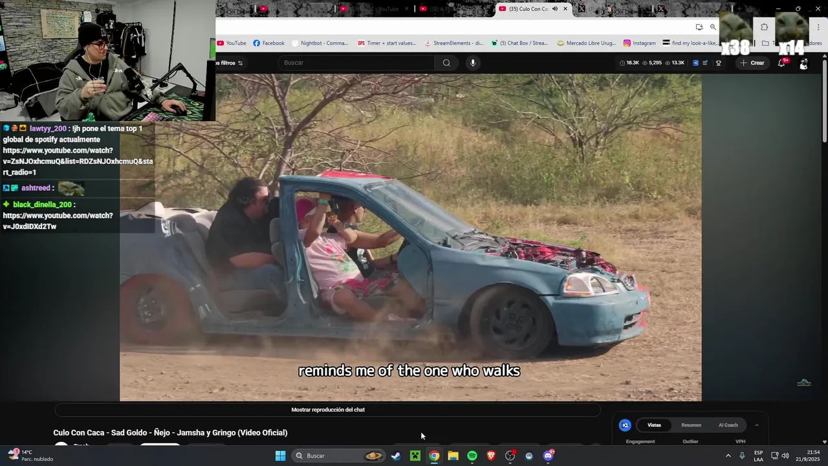Image resolution: width=828 pixels, height=466 pixels.
Task: Click the IQ logo in stats panel
Action: click(625, 425)
